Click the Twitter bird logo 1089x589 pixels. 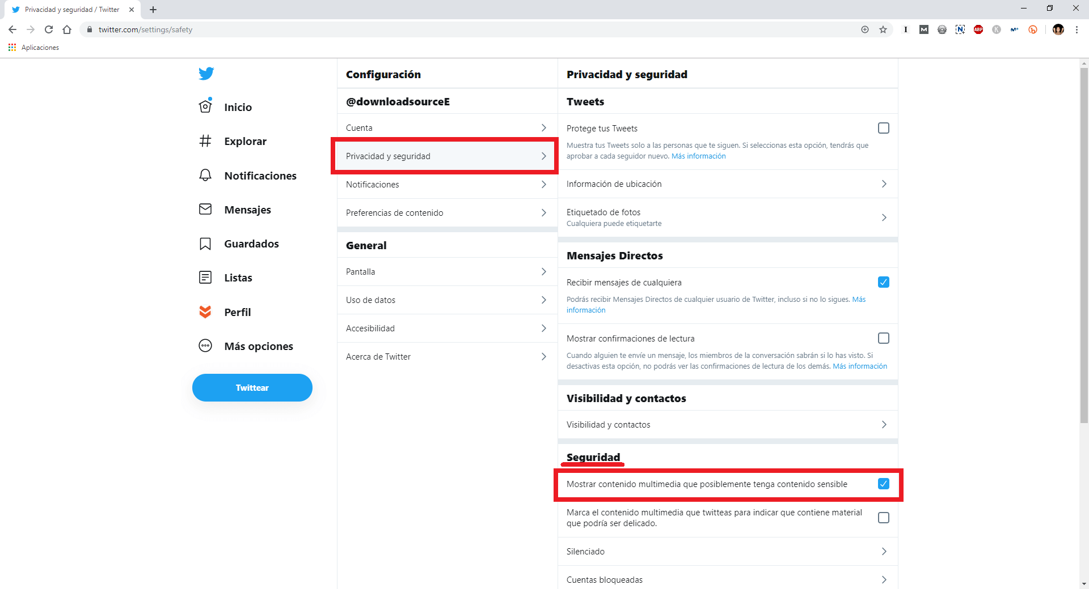point(206,74)
